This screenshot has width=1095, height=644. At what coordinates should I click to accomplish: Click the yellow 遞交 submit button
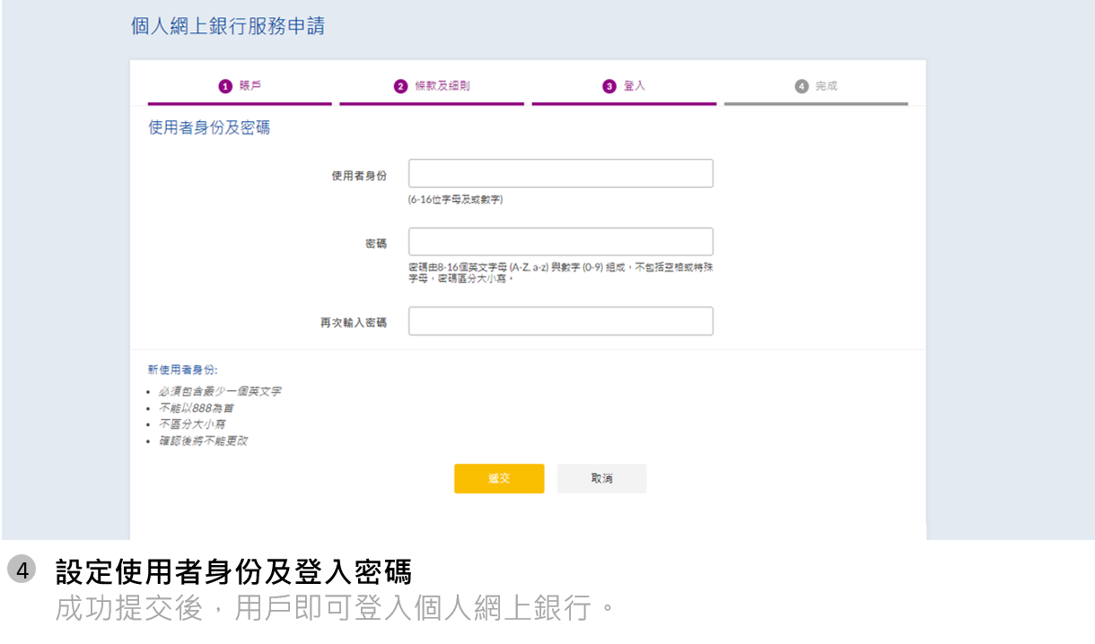tap(499, 479)
